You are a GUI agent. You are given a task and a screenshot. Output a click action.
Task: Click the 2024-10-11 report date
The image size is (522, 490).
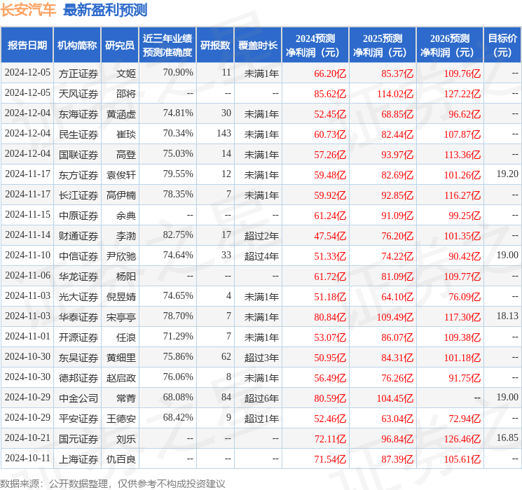point(27,458)
